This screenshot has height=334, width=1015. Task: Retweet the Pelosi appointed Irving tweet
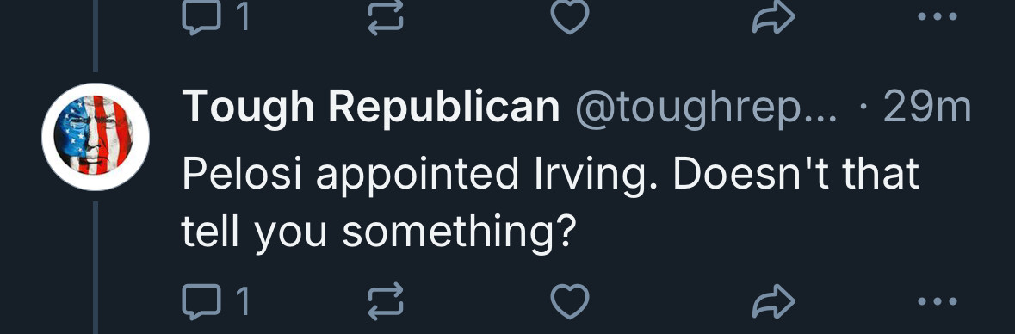click(x=386, y=301)
